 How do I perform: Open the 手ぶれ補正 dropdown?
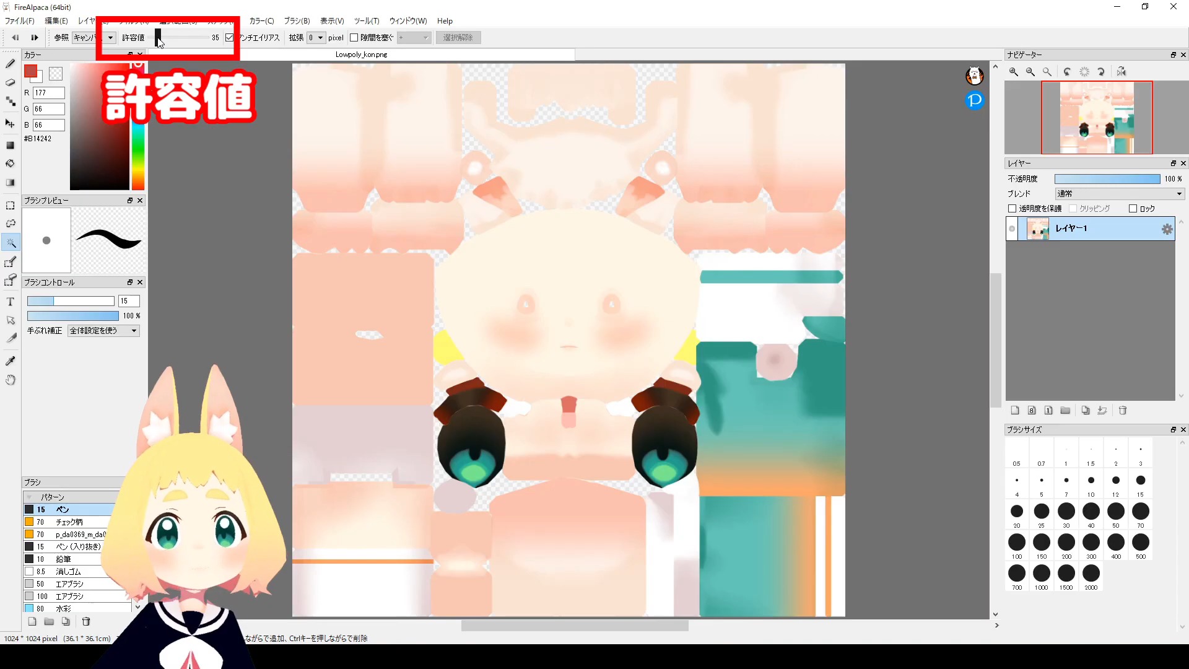(103, 331)
